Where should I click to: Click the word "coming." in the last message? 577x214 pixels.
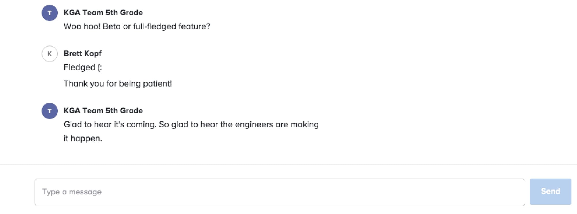click(x=141, y=124)
